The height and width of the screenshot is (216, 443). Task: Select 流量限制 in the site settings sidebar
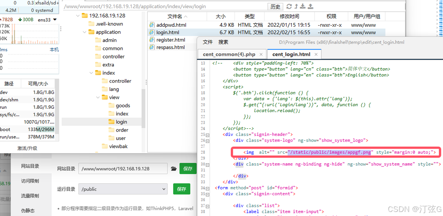pos(30,196)
